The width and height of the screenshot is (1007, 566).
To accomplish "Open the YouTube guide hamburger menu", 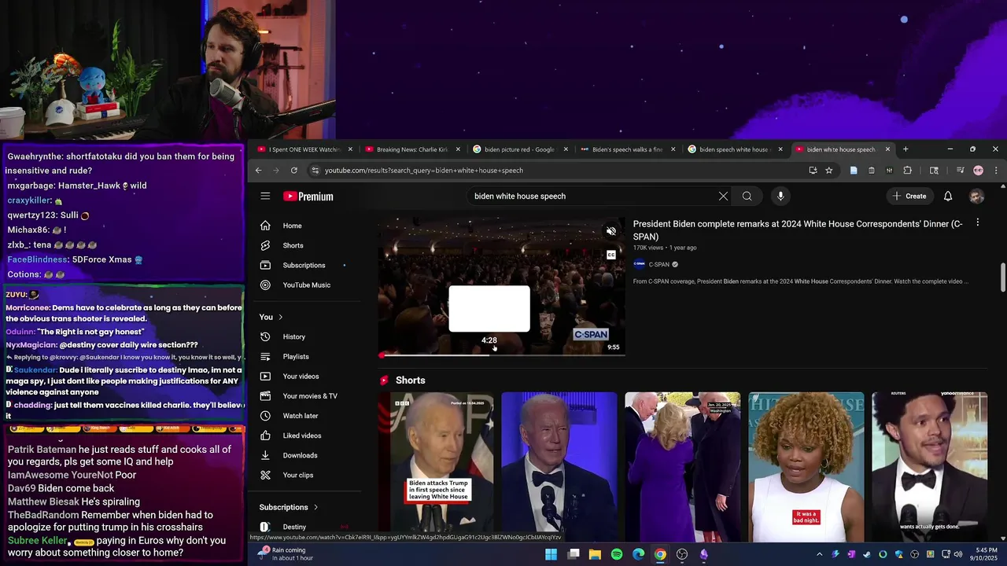I will [265, 196].
